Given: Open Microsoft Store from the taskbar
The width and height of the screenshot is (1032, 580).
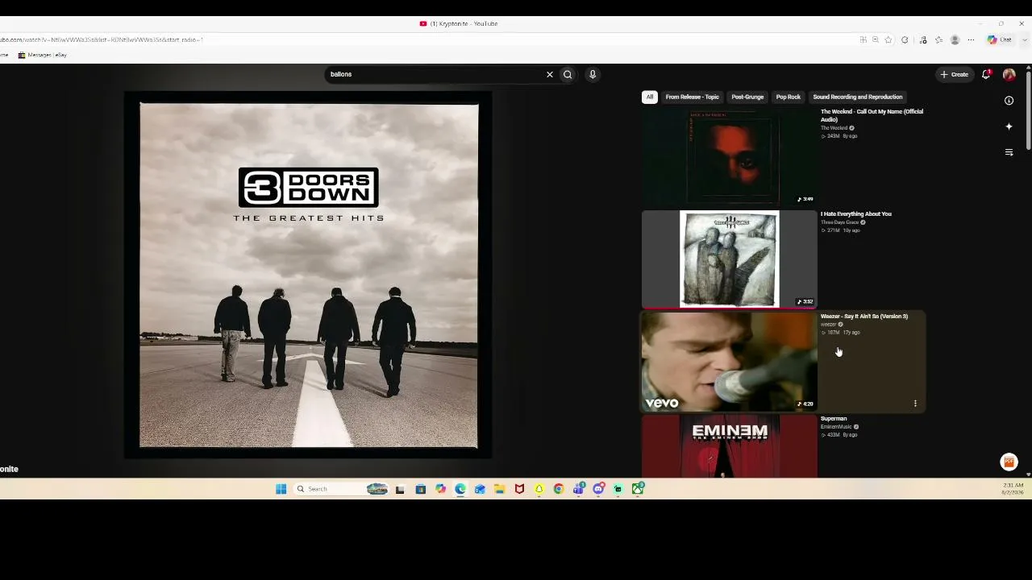Looking at the screenshot, I should tap(420, 489).
